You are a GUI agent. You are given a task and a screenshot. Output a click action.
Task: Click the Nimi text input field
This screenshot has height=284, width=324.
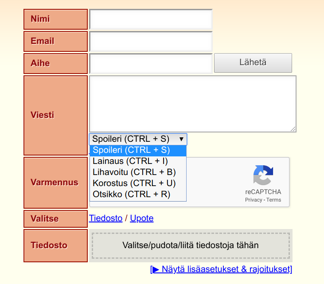pos(151,19)
